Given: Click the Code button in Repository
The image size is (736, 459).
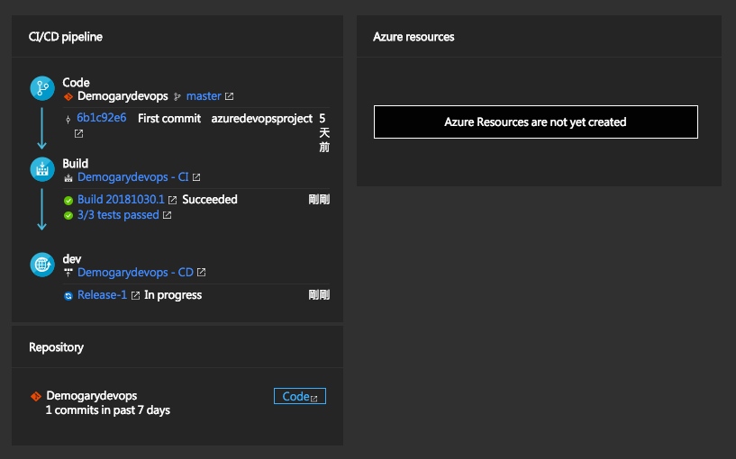Looking at the screenshot, I should [299, 397].
